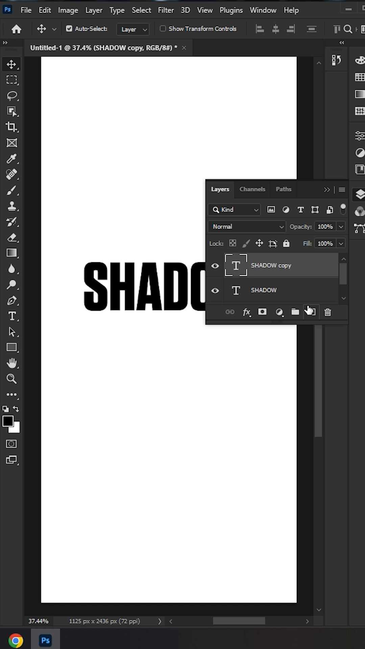365x649 pixels.
Task: Open the Auto-Select Layer dropdown
Action: point(133,29)
